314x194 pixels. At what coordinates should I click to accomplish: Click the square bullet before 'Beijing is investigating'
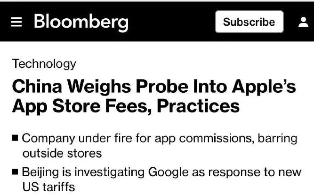coord(15,172)
